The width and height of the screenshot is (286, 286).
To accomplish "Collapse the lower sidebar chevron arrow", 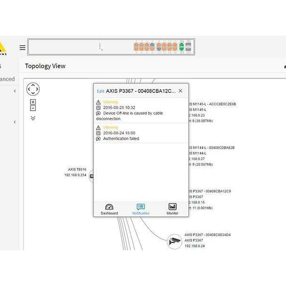I will point(14,122).
